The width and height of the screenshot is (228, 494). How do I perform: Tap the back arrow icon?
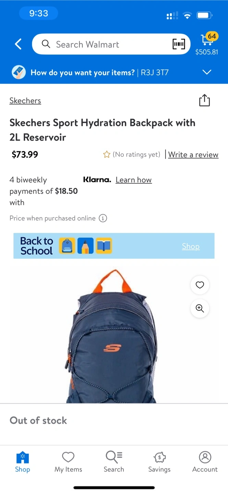tap(18, 44)
